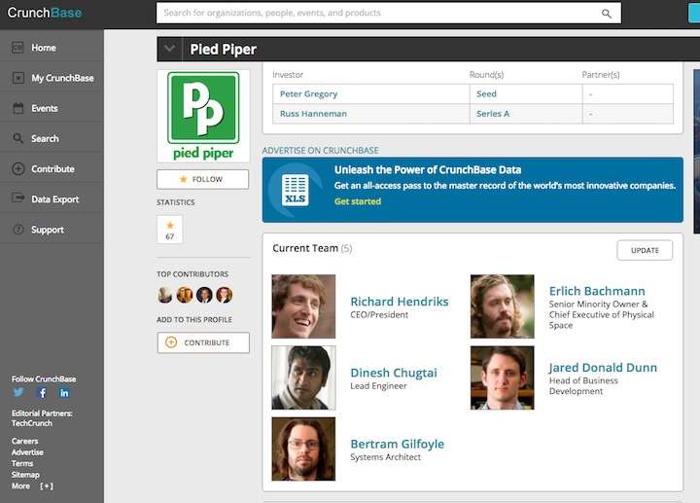Image resolution: width=700 pixels, height=503 pixels.
Task: Focus the organizations and people search field
Action: pyautogui.click(x=388, y=13)
